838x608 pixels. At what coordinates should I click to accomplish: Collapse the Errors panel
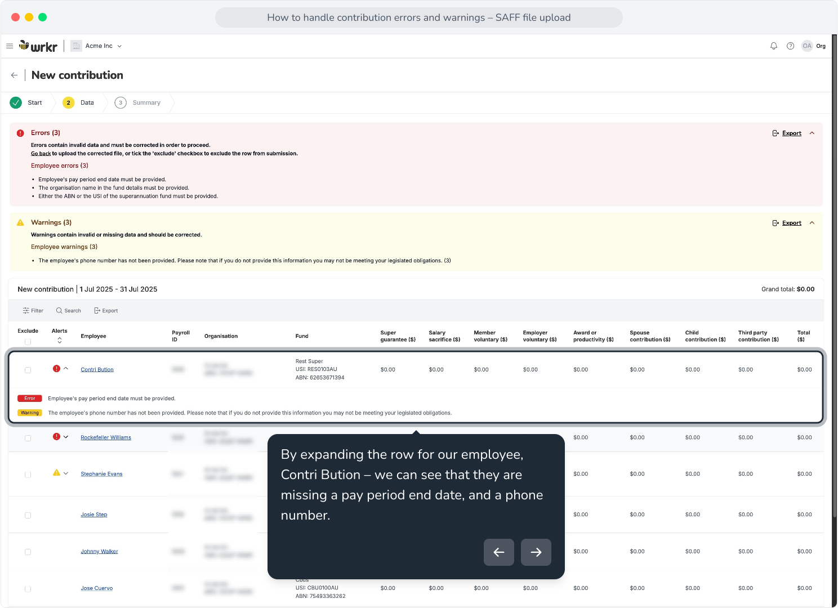point(812,133)
